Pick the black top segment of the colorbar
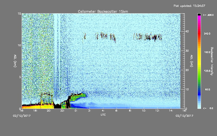This screenshot has width=217, height=136. point(199,14)
